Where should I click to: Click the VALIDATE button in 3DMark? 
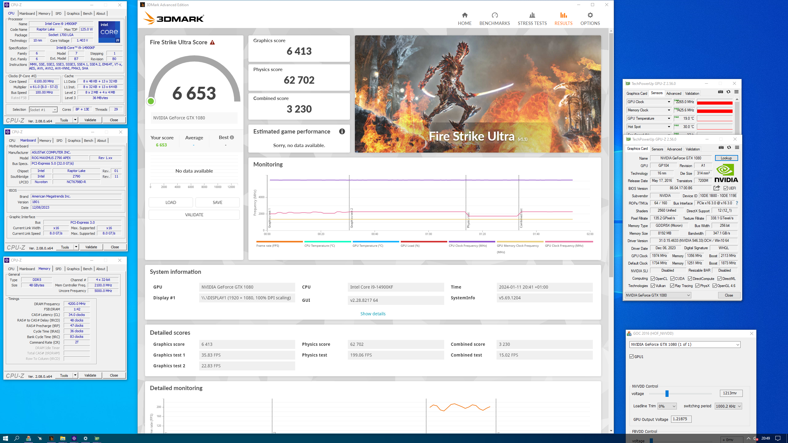pos(194,215)
